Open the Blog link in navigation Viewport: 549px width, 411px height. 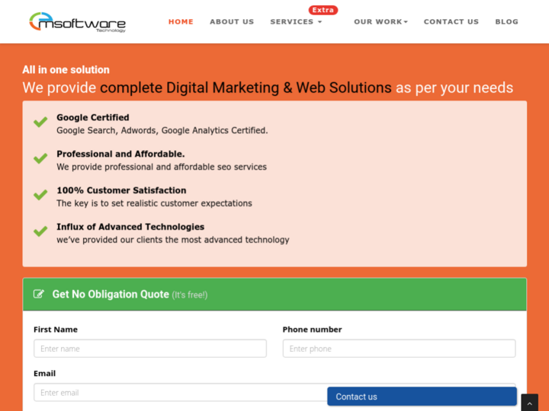tap(506, 22)
